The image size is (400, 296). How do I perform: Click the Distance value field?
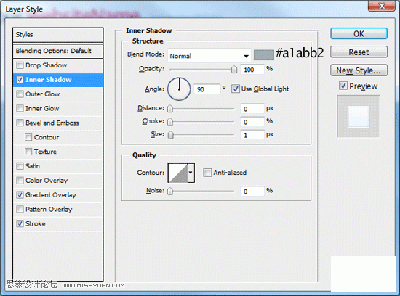pos(252,109)
